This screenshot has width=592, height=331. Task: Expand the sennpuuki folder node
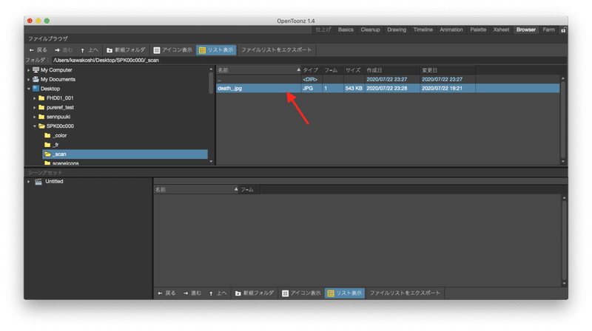pos(34,117)
